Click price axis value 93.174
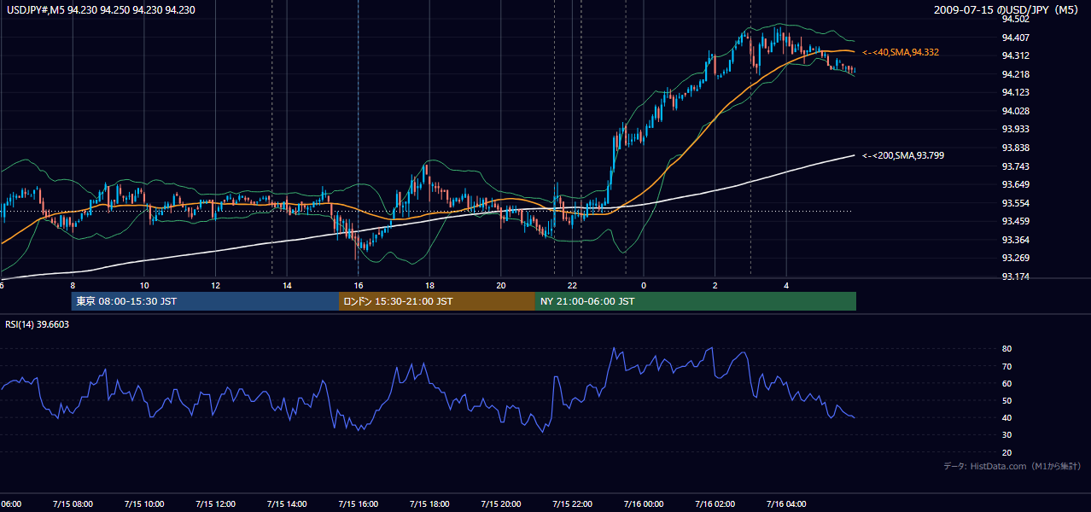Image resolution: width=1091 pixels, height=512 pixels. tap(1015, 276)
